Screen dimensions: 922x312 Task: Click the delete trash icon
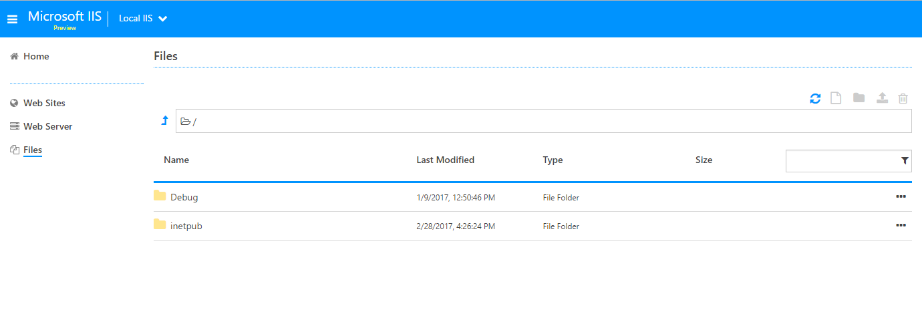pyautogui.click(x=903, y=98)
